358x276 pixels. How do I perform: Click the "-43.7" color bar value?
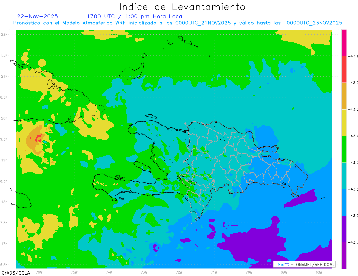[354, 216]
